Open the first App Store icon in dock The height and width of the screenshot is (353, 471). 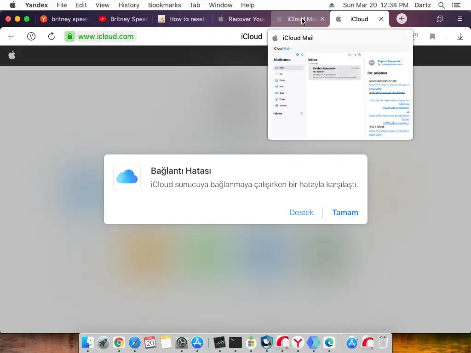coord(197,342)
